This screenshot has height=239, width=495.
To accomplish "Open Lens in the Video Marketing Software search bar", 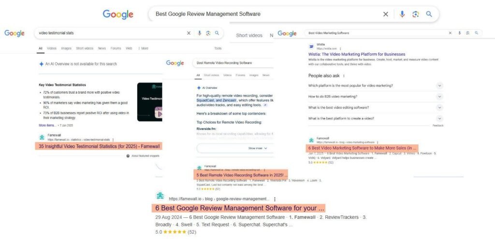I will coord(468,33).
